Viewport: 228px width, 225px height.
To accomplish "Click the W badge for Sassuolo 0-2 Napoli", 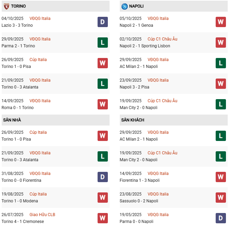I will (x=220, y=198).
